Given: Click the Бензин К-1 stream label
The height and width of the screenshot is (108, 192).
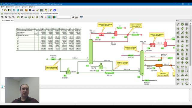Looking at the screenshot, I should (x=135, y=35).
